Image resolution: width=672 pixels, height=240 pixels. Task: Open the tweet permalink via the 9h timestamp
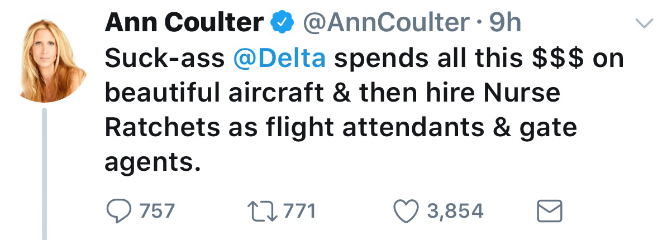click(x=504, y=22)
